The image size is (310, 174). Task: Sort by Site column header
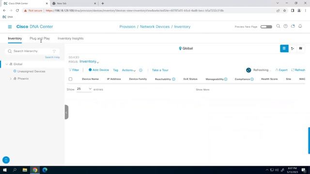pyautogui.click(x=289, y=79)
